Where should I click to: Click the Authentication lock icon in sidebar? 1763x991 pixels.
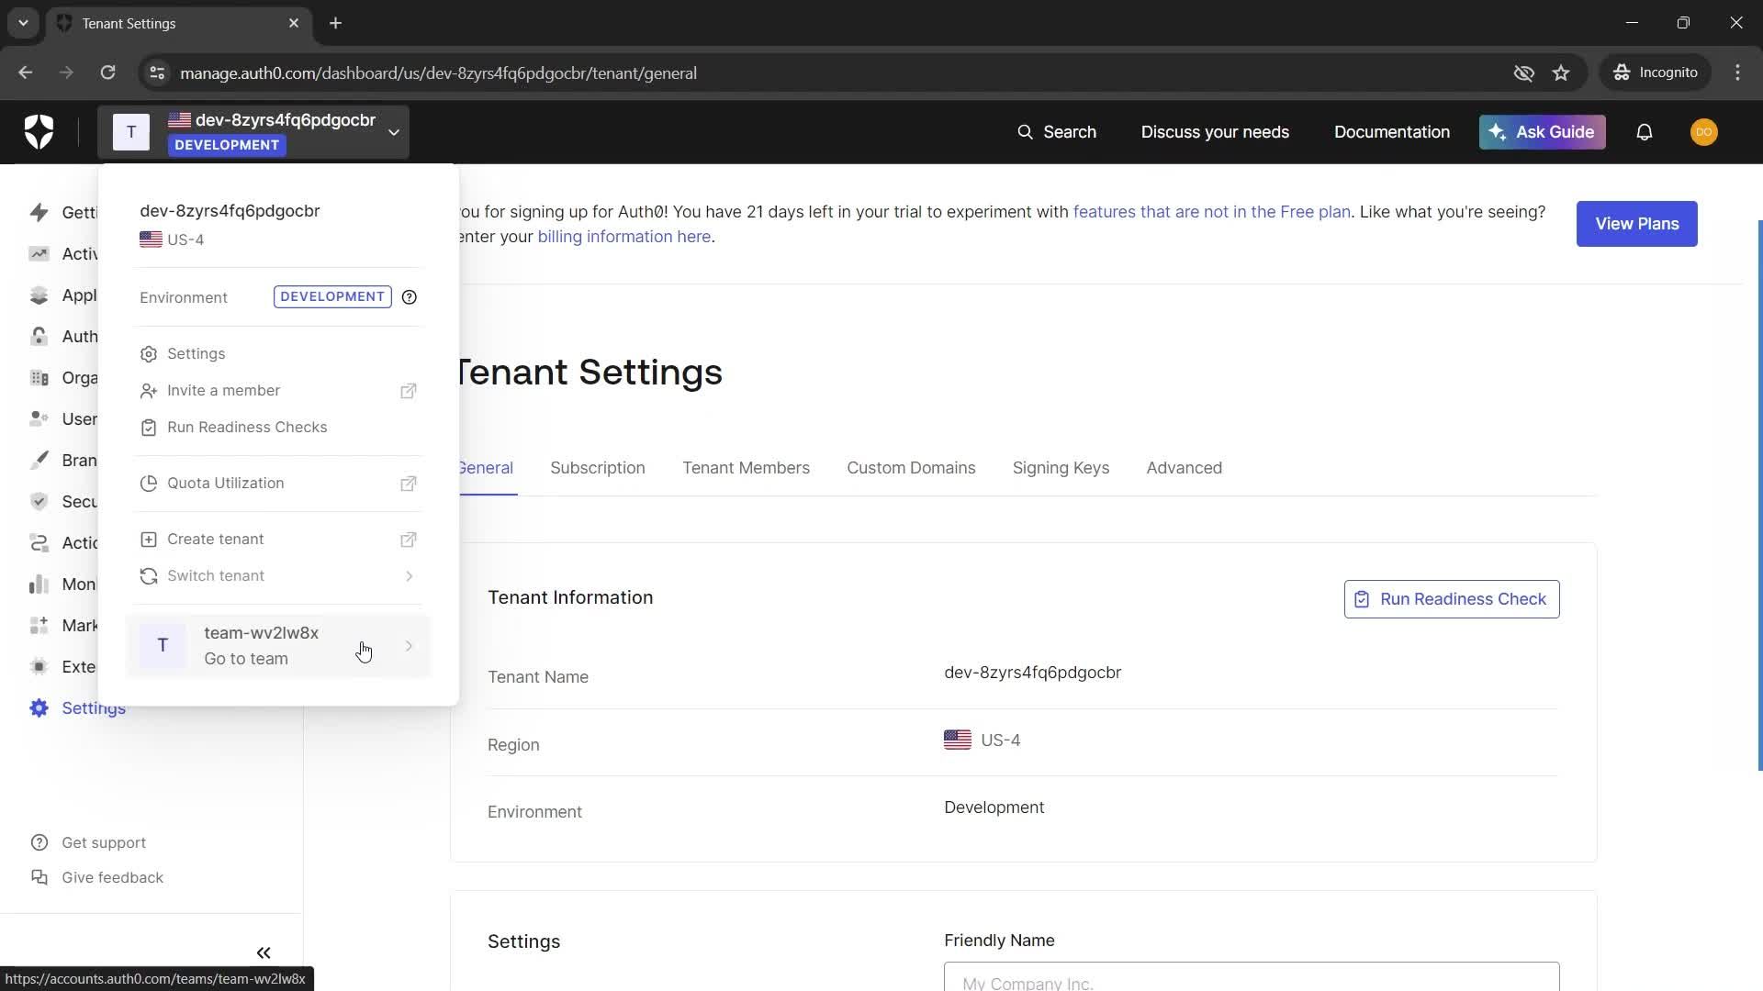click(x=39, y=337)
